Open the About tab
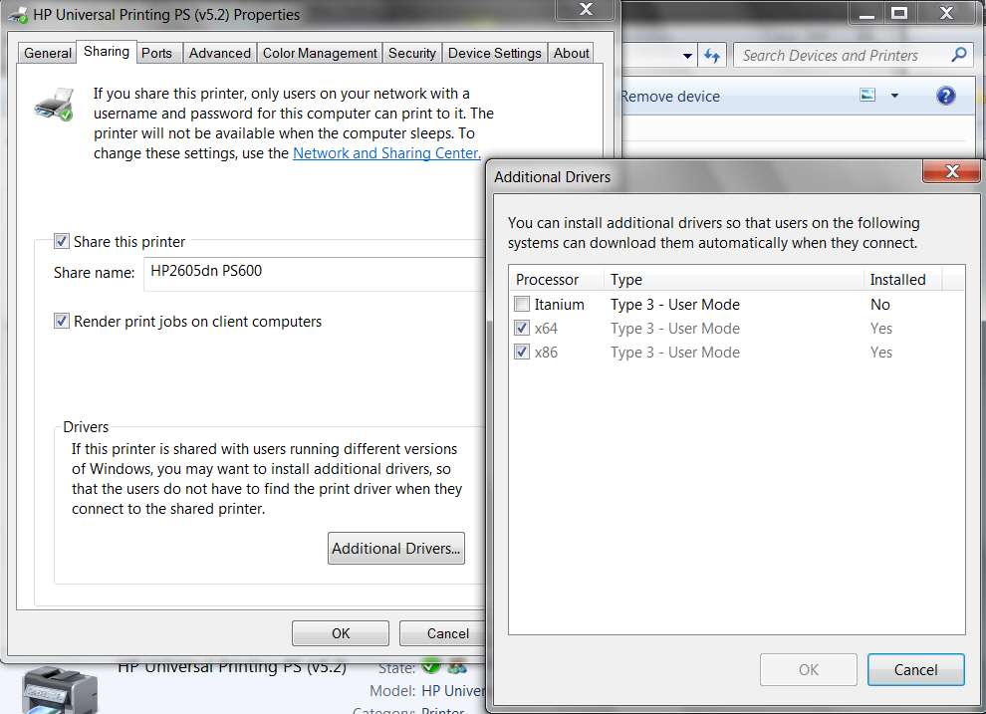The width and height of the screenshot is (986, 714). (571, 54)
